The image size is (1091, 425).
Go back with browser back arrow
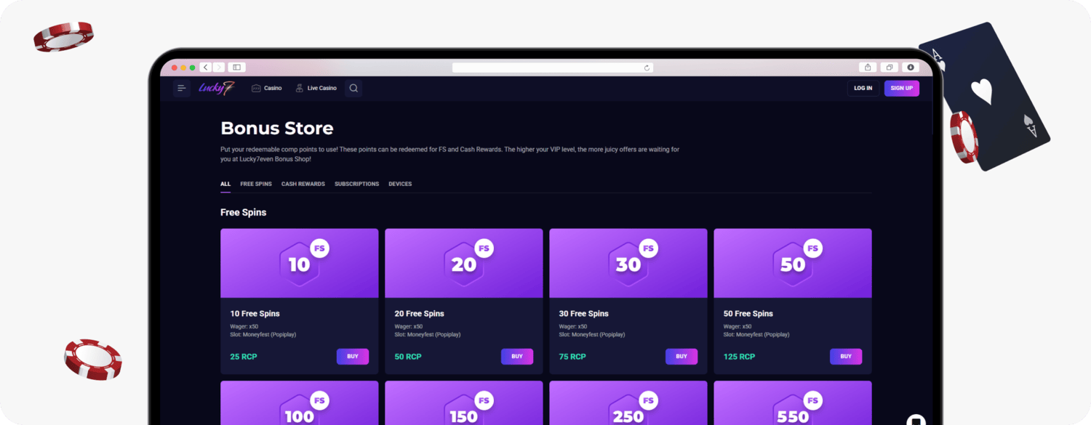[x=206, y=68]
